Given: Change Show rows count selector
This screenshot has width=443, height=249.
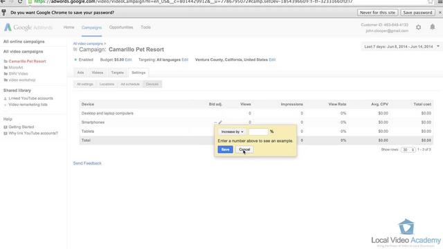Looking at the screenshot, I should click(x=408, y=149).
